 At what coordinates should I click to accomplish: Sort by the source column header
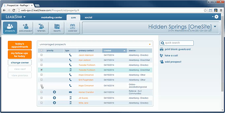(139, 51)
